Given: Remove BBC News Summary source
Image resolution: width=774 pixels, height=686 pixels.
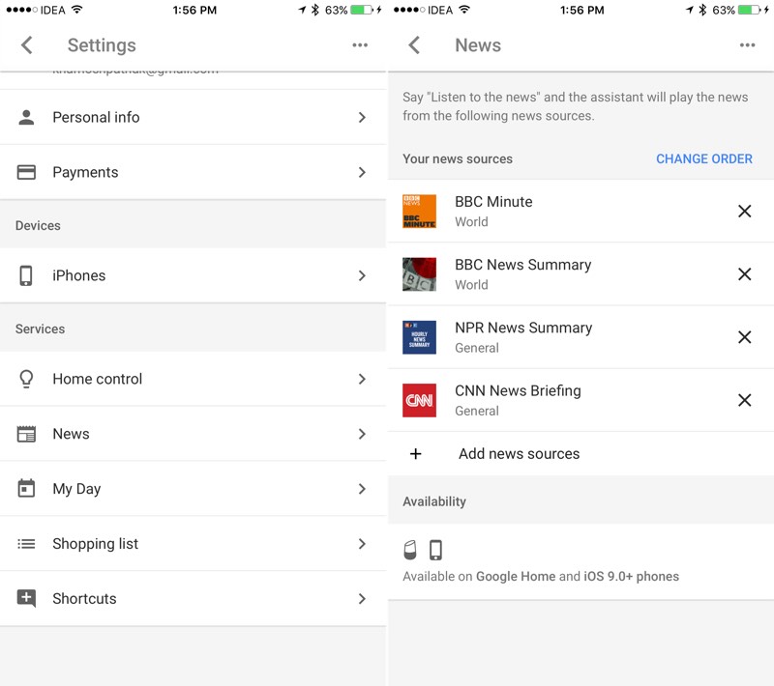Looking at the screenshot, I should (x=744, y=274).
